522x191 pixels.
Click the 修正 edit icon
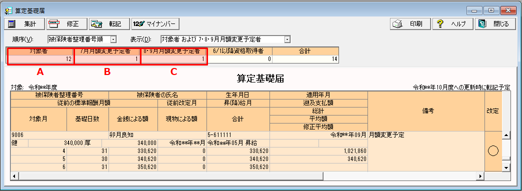54,24
